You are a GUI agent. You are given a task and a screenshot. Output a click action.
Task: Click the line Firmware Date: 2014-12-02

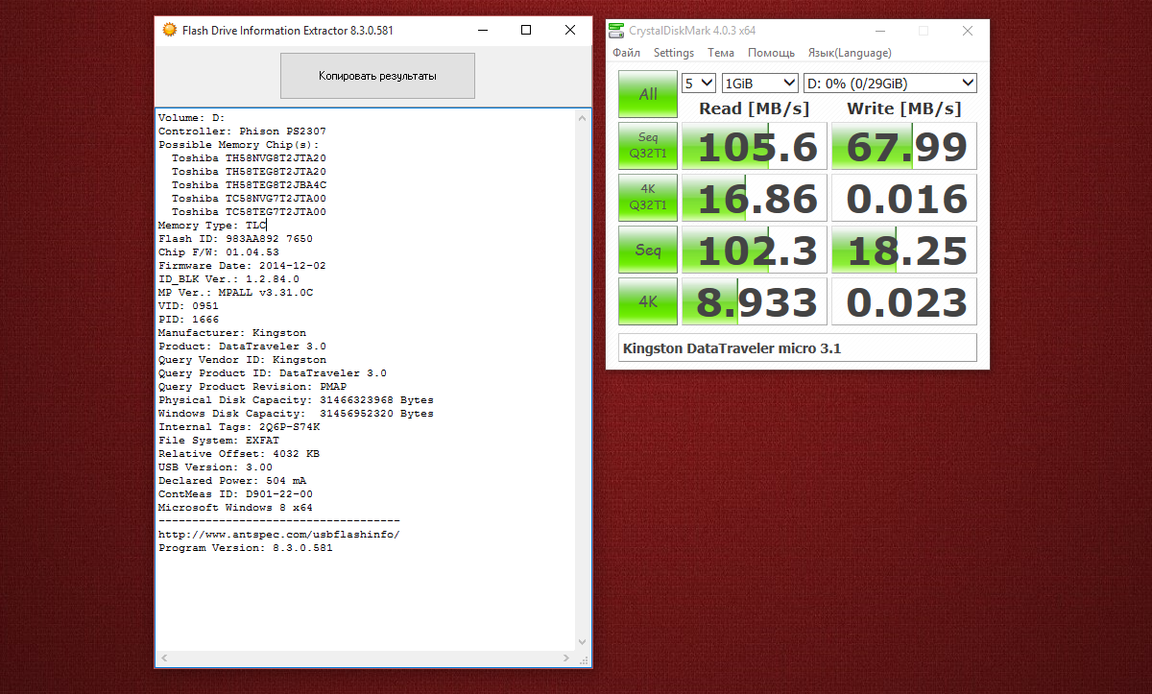click(242, 265)
